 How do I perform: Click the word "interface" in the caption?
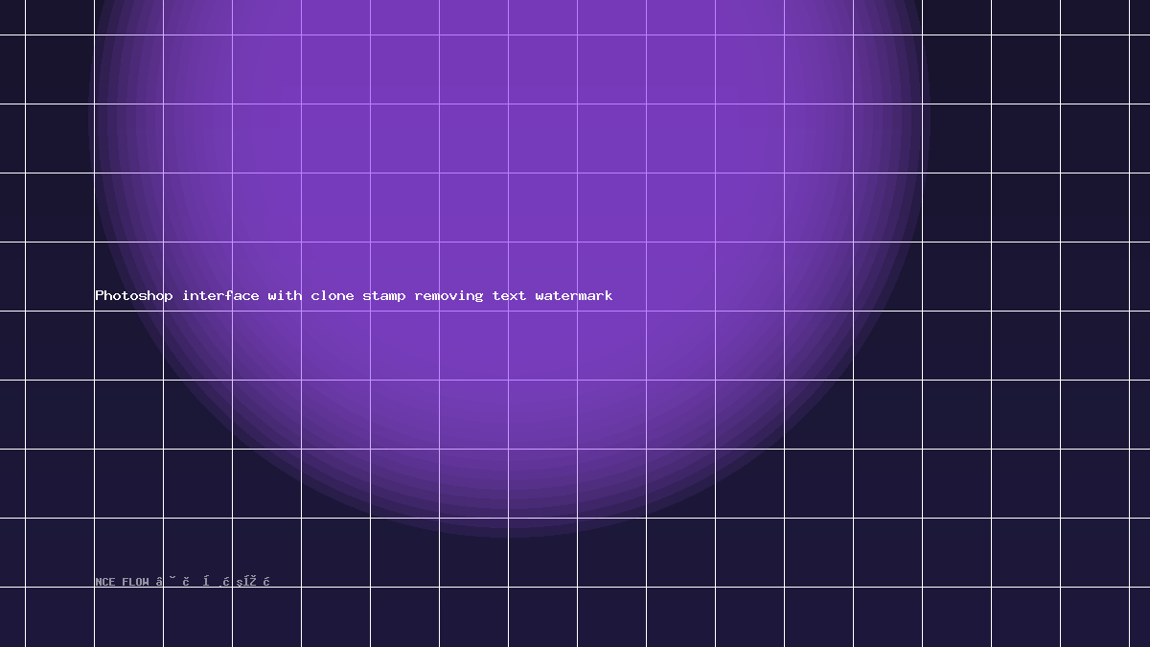(x=220, y=295)
